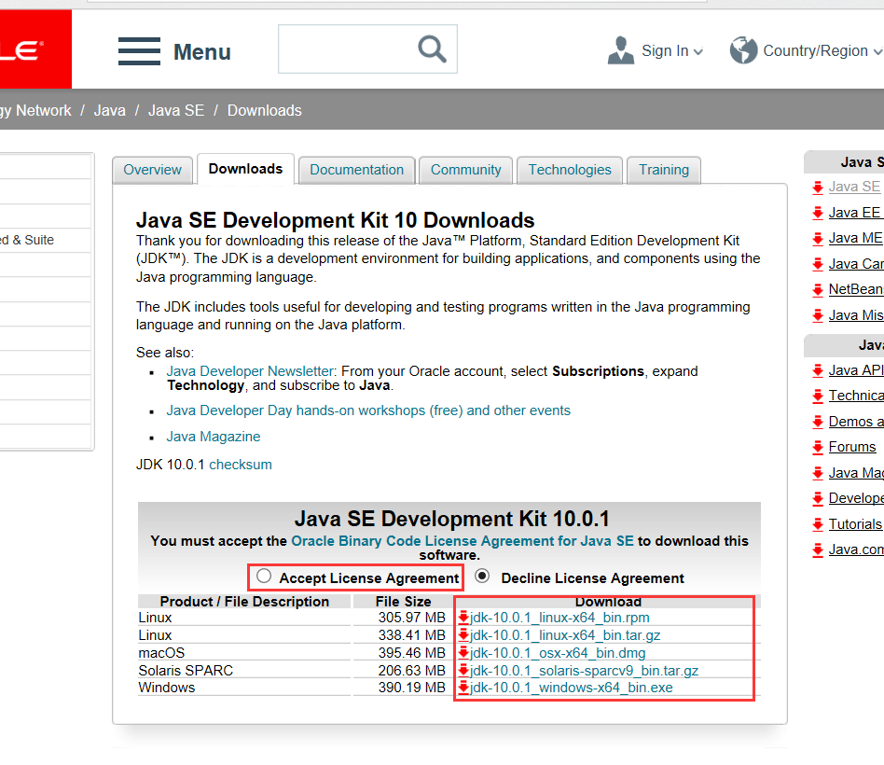This screenshot has width=884, height=765.
Task: Click red arrow icon beside Java ME
Action: pos(818,239)
